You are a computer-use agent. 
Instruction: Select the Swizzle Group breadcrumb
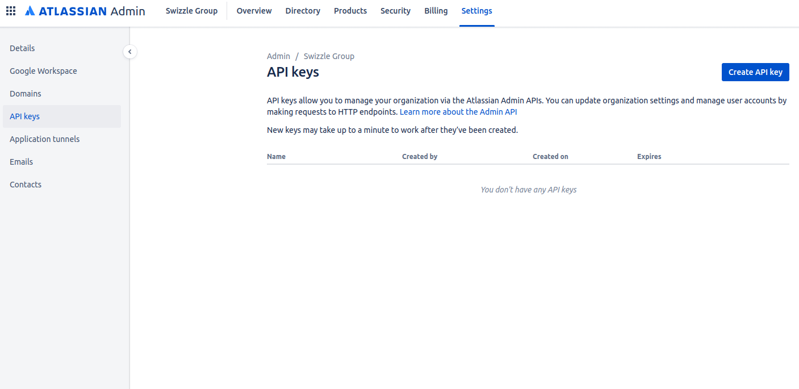tap(329, 56)
